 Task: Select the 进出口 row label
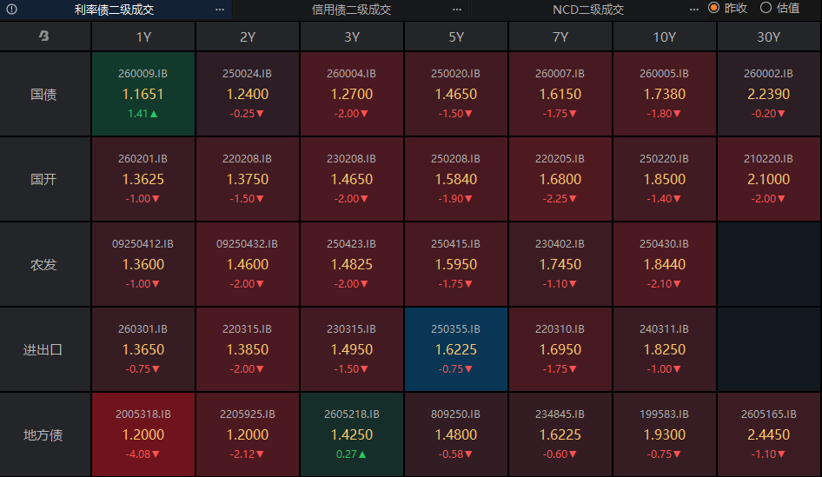pos(43,349)
